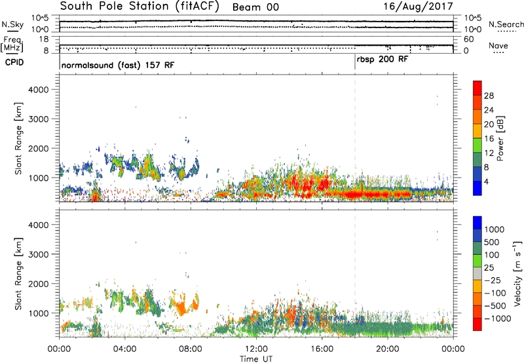The image size is (524, 363).
Task: Click the velocity panel 'Slant Range [km]' label
Action: point(18,274)
